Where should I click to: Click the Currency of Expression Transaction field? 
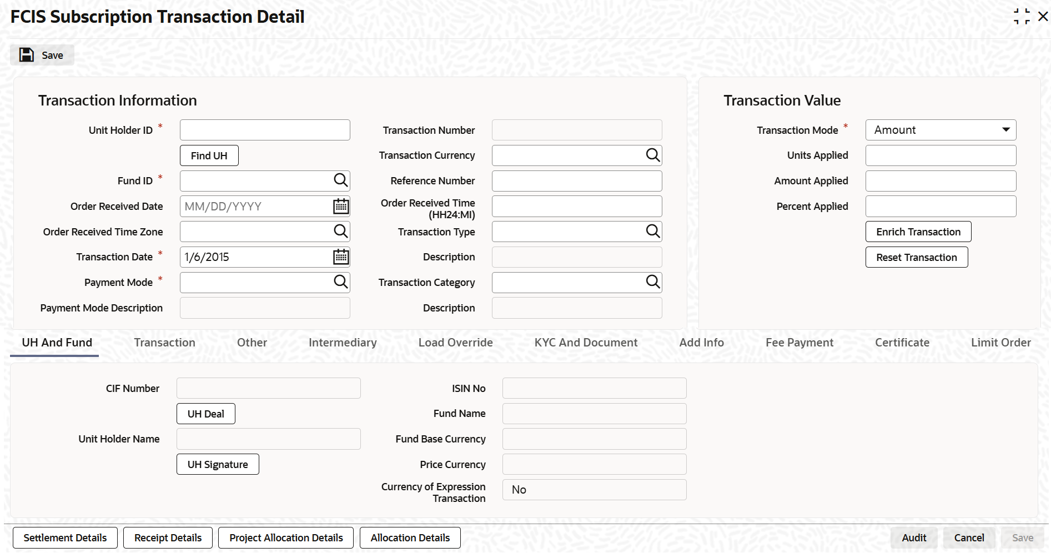click(x=594, y=490)
